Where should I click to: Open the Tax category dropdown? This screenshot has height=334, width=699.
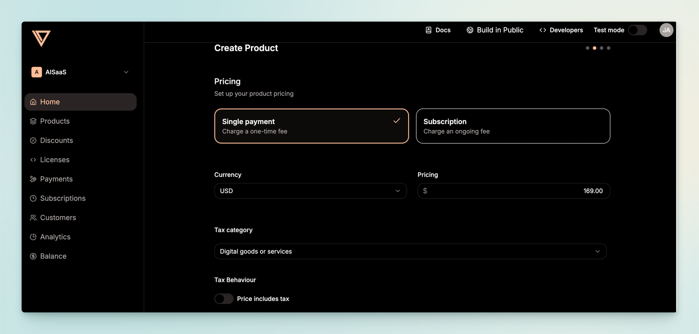(410, 251)
